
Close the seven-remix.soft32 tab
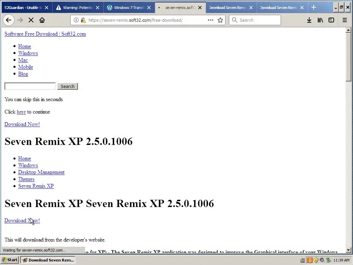[x=200, y=8]
